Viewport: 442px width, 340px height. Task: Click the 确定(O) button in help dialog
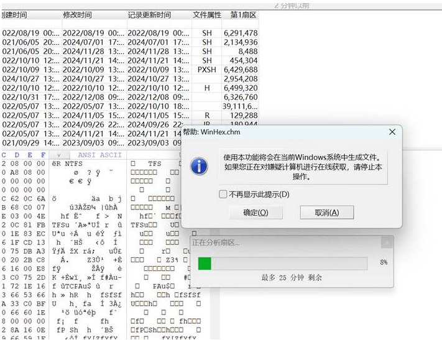click(256, 213)
